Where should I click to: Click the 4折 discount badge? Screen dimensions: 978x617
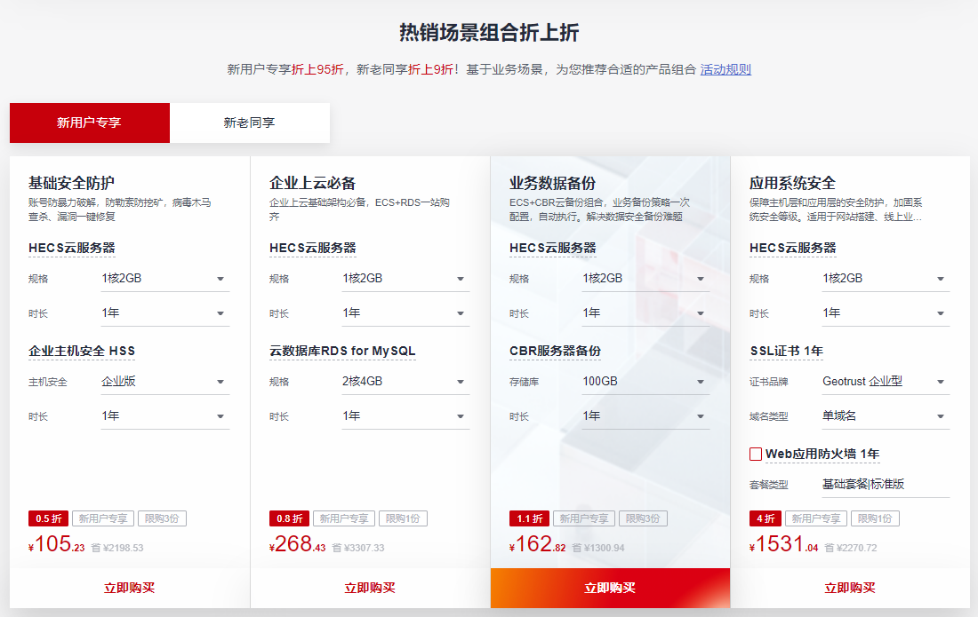pos(766,519)
